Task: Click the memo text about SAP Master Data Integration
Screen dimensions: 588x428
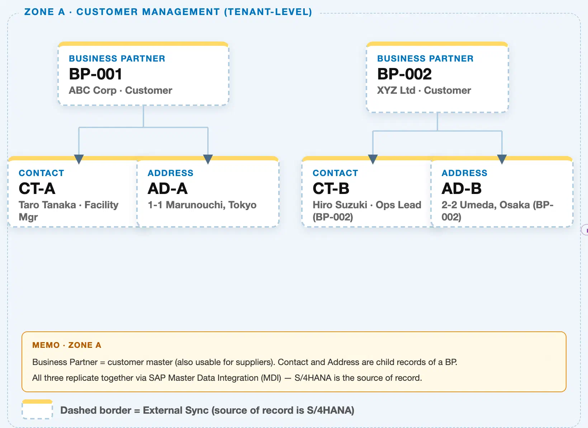Action: 227,378
